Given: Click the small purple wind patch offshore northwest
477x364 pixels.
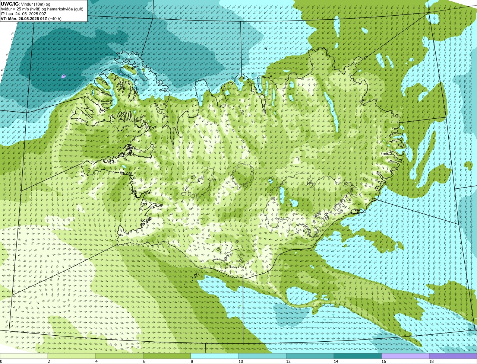Looking at the screenshot, I should (x=63, y=76).
